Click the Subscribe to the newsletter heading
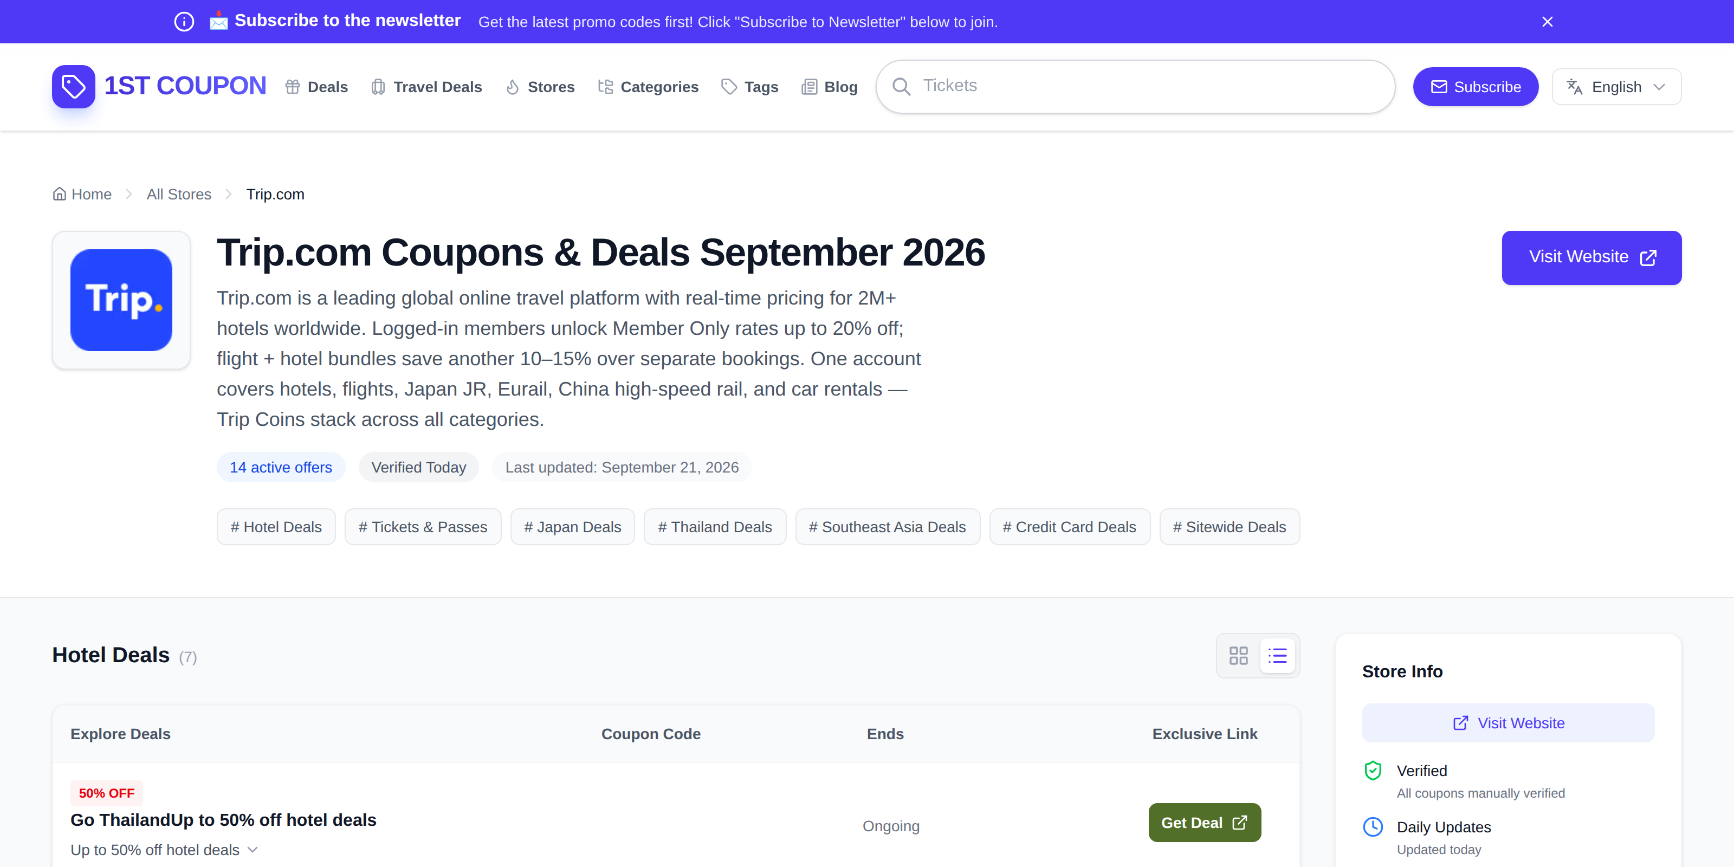 [x=347, y=21]
